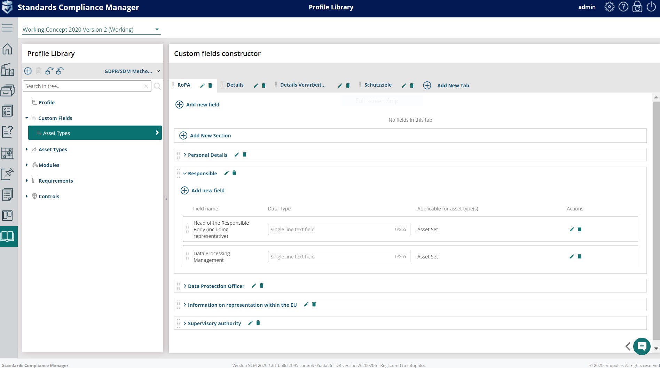Open the pin/edit note sidebar icon

tap(7, 174)
